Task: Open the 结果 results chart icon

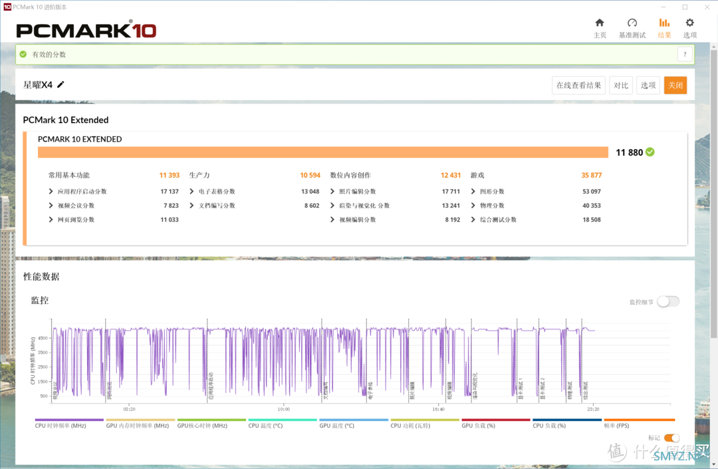Action: tap(664, 23)
